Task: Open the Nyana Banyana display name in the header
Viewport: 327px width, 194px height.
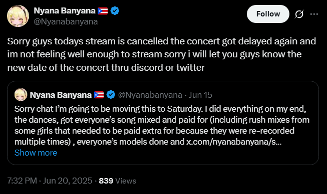Action: click(65, 10)
